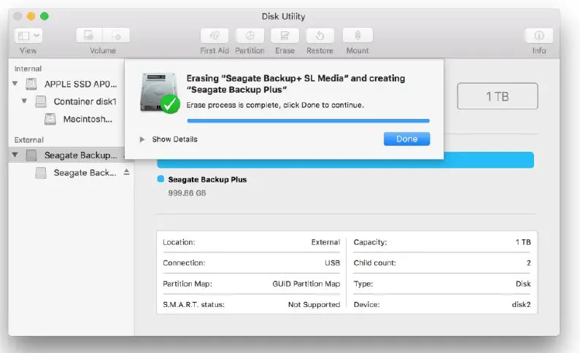Click the Show Details label
The height and width of the screenshot is (353, 580).
pos(175,139)
